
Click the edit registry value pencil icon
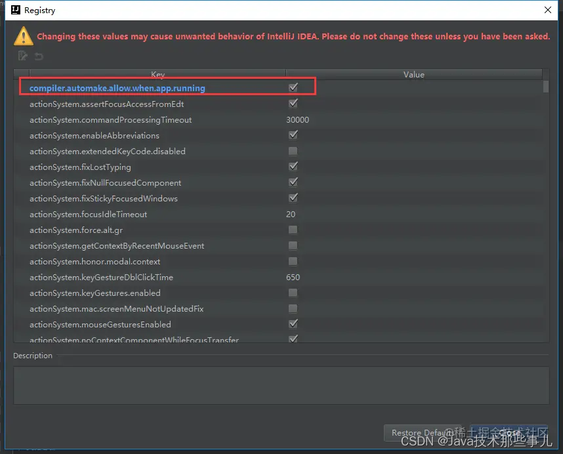[23, 56]
